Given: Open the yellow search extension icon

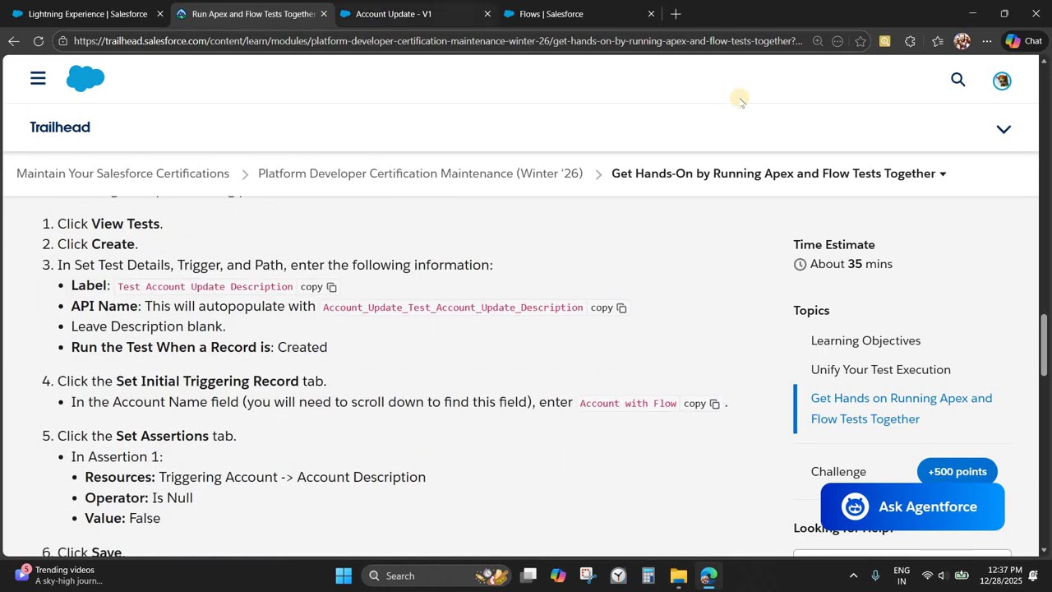Looking at the screenshot, I should pyautogui.click(x=885, y=41).
